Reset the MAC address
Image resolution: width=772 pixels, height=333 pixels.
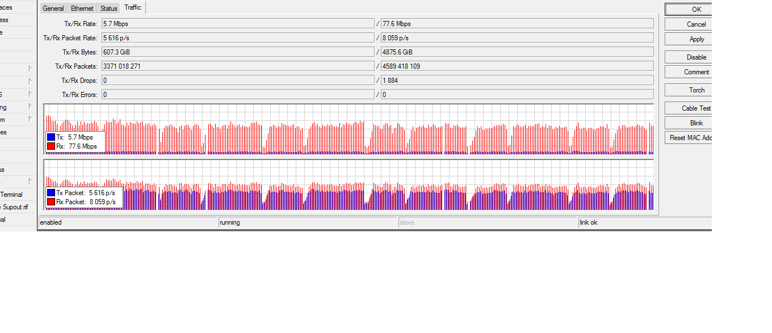(688, 138)
